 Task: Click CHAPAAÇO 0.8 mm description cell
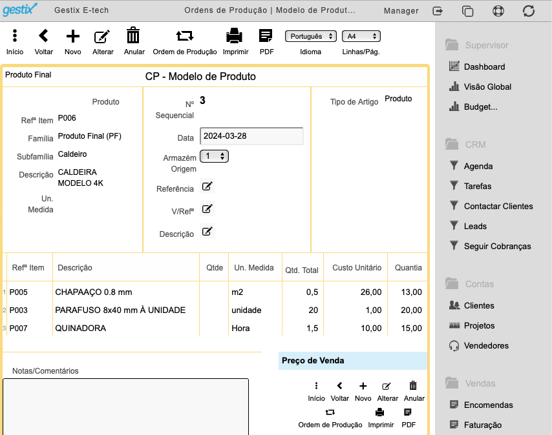(x=94, y=292)
